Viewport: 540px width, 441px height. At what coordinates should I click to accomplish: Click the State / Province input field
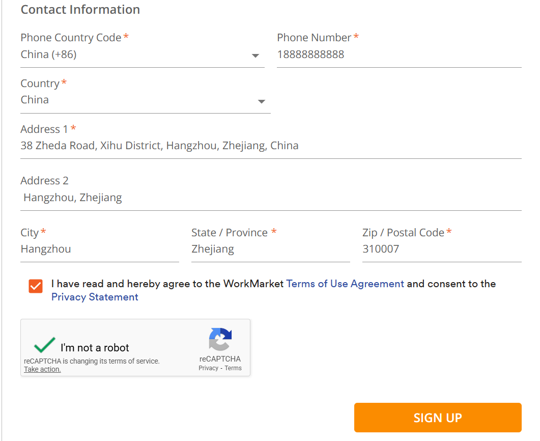point(270,249)
